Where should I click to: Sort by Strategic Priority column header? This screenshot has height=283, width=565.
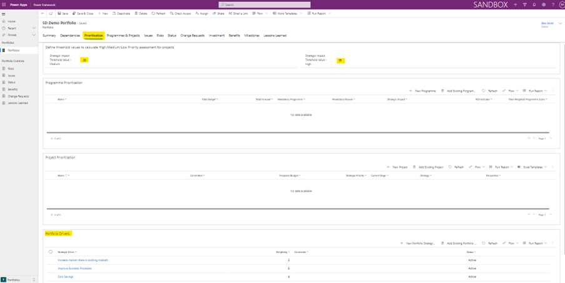point(356,176)
